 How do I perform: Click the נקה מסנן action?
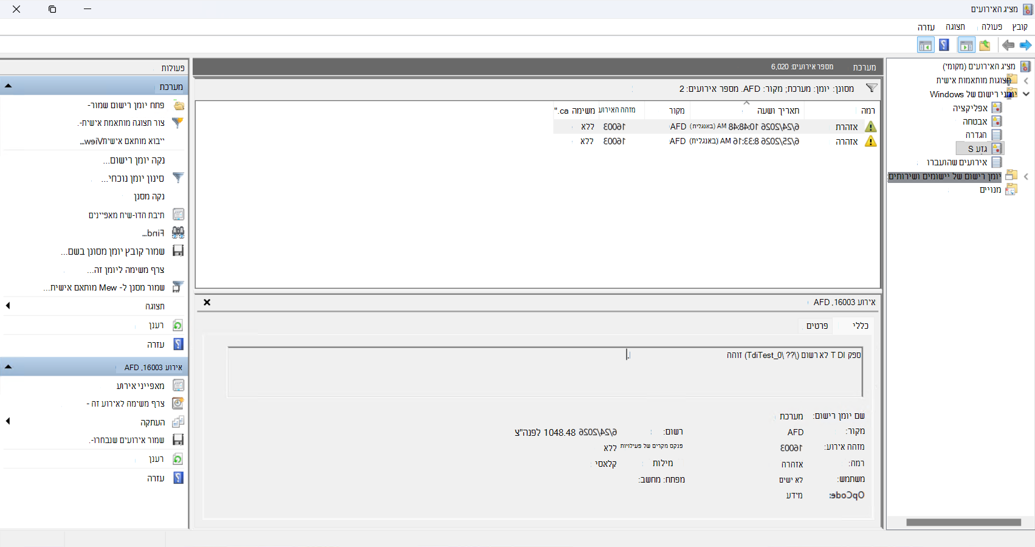tap(150, 196)
